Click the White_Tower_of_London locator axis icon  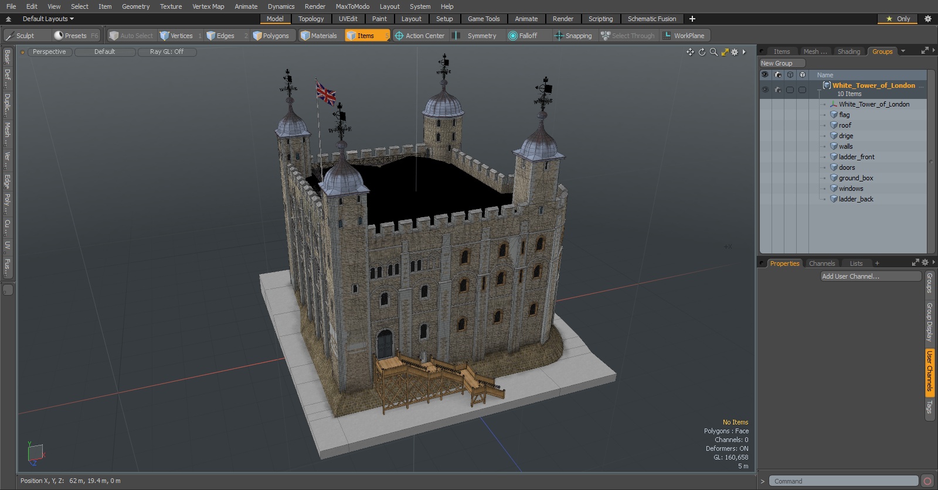pos(834,104)
